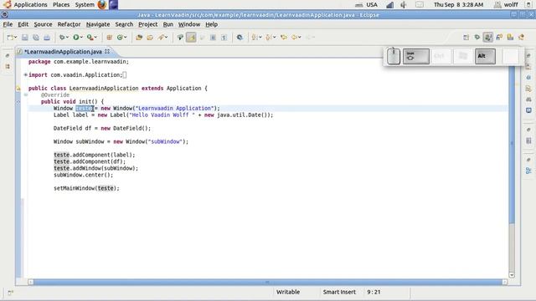
Task: Click the mouse indicator in key overlay
Action: coord(394,56)
